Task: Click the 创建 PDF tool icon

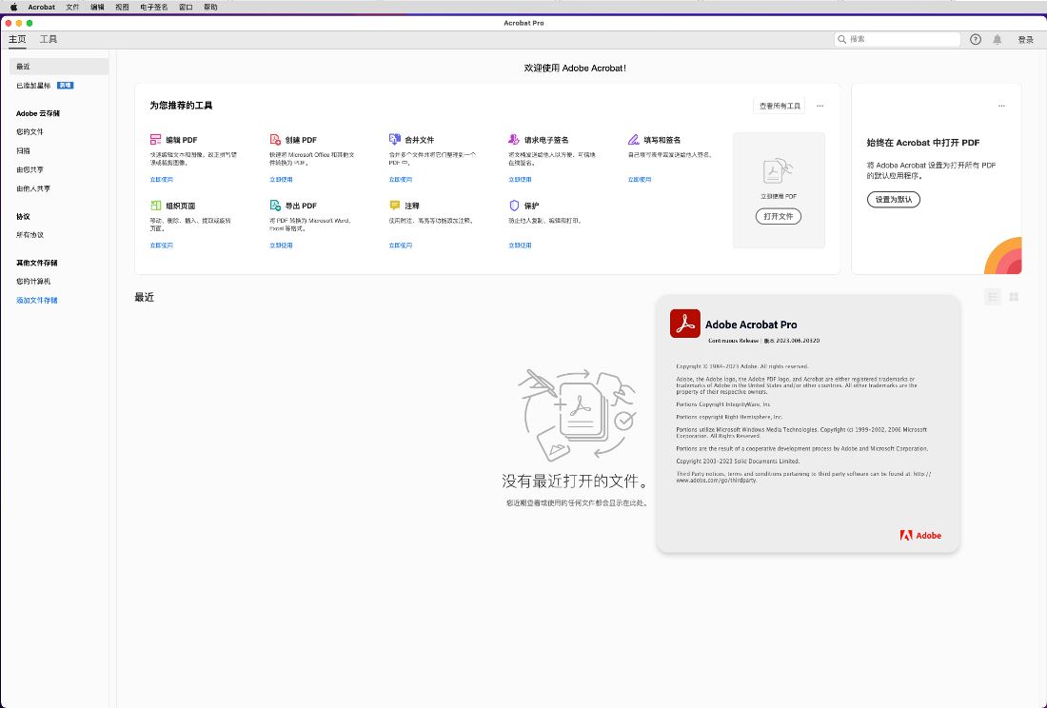Action: [x=275, y=140]
